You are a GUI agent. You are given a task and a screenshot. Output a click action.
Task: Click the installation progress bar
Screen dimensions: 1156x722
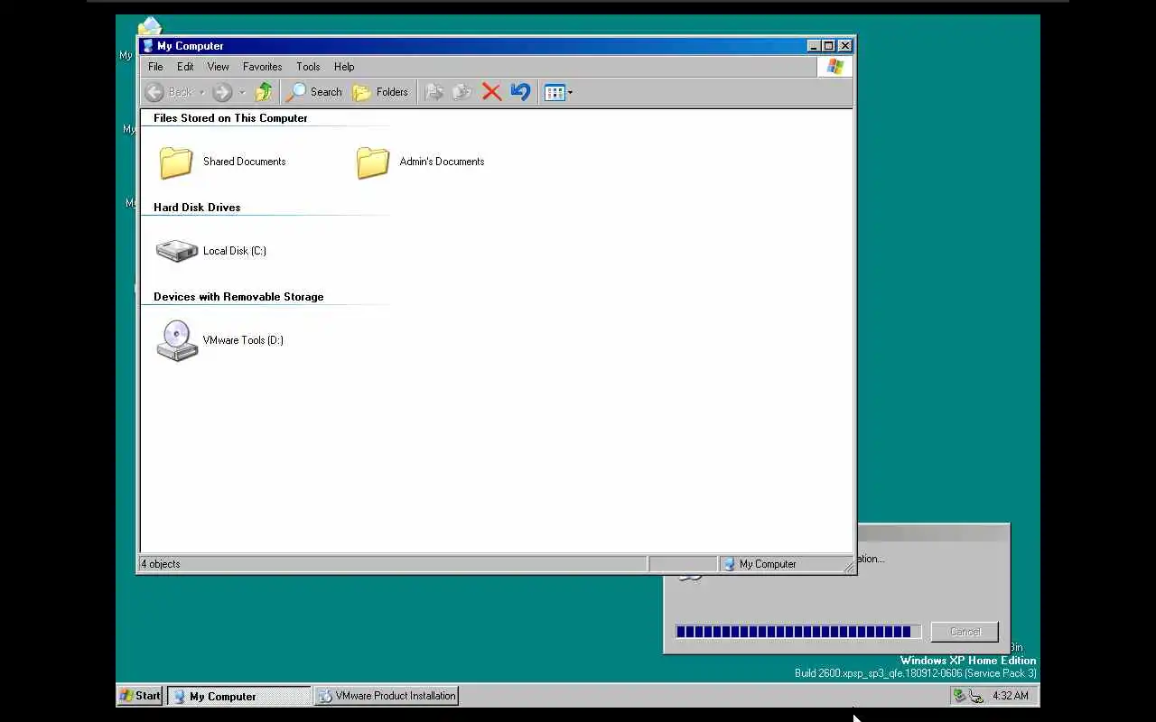[798, 632]
